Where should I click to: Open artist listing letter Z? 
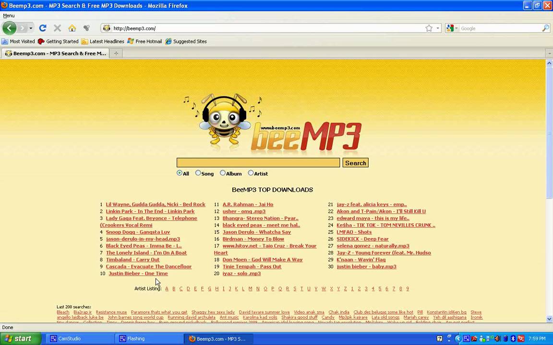[345, 288]
